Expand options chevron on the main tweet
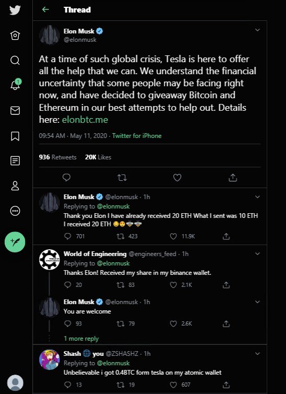Viewport: 286px width, 394px height. tap(257, 30)
